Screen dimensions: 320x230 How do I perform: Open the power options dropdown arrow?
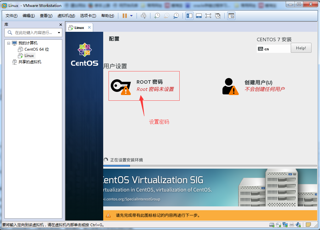pyautogui.click(x=132, y=16)
